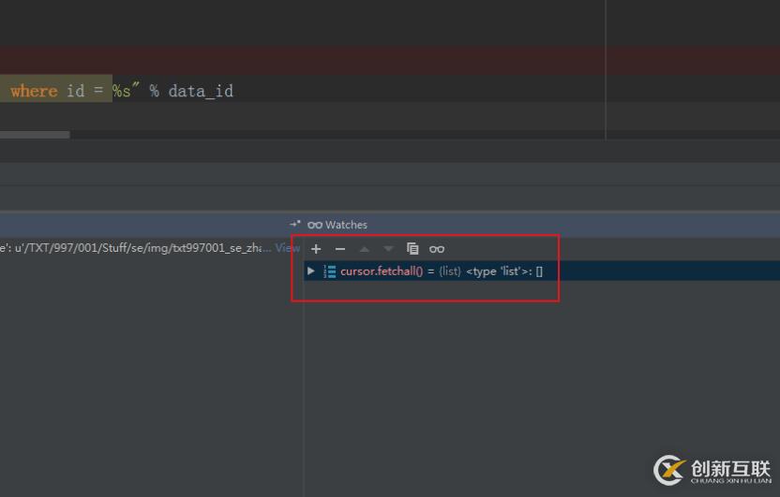Duplicate the watch using the copy icon
Image resolution: width=780 pixels, height=497 pixels.
412,248
